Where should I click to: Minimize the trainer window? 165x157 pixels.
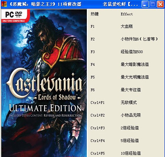[145, 4]
